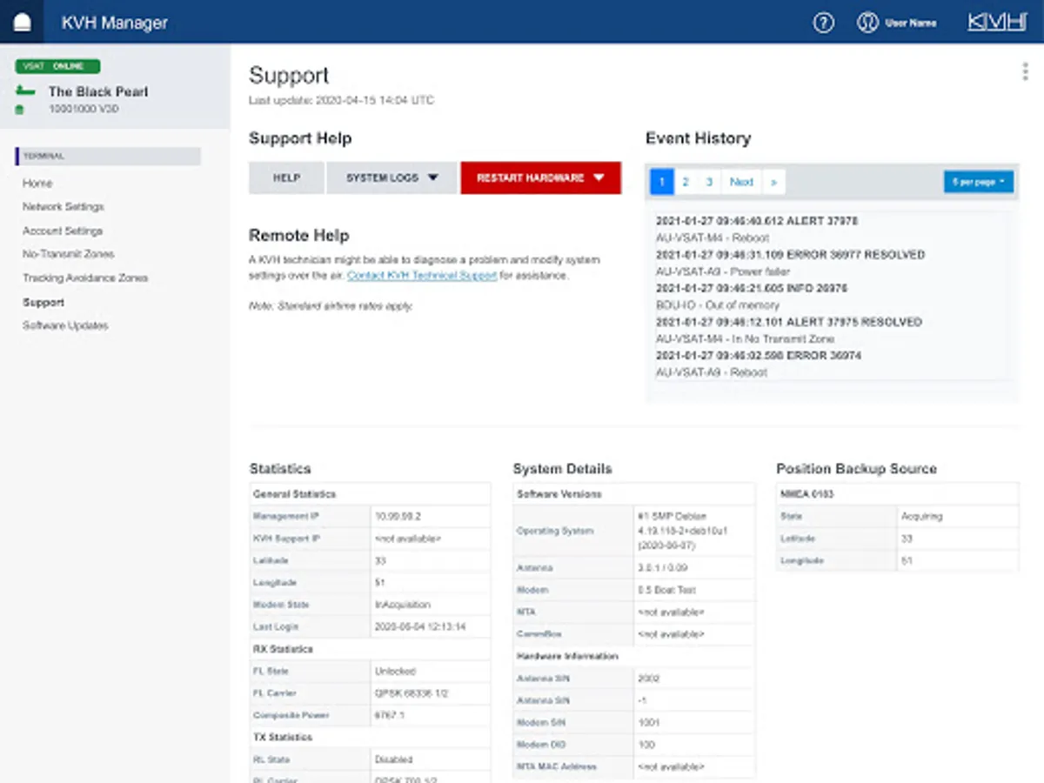Open the help question mark icon

pyautogui.click(x=823, y=23)
